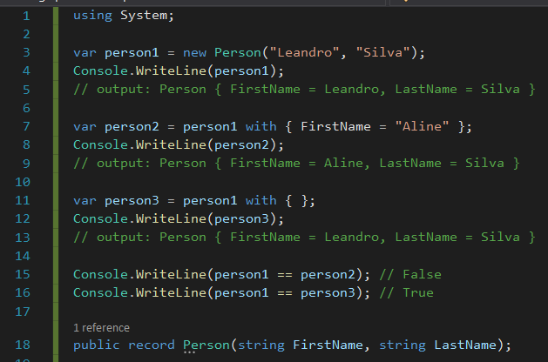Click line number 1 in the gutter
This screenshot has height=362, width=548.
point(26,16)
